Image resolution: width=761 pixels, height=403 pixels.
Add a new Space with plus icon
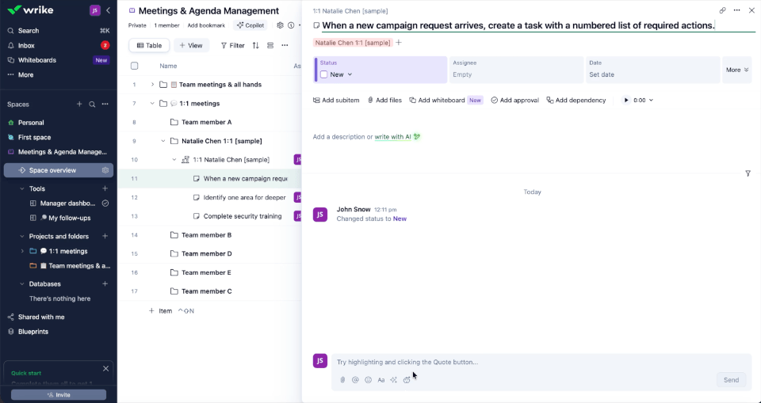click(79, 105)
